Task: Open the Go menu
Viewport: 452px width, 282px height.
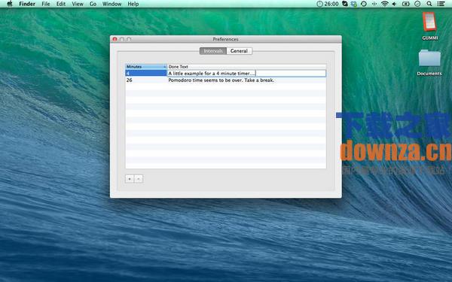Action: (93, 4)
